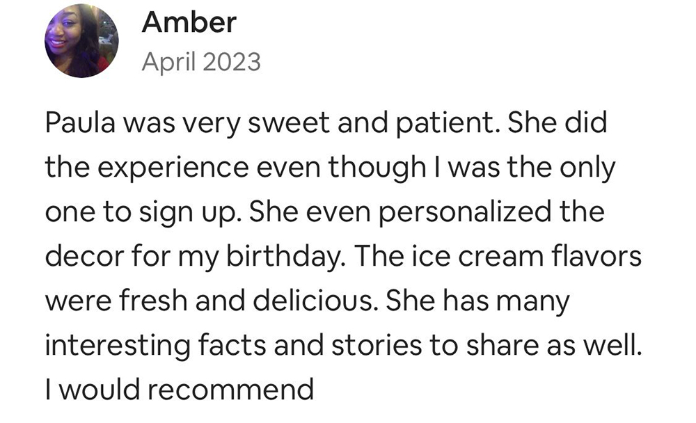Click the word Paula in the review
This screenshot has height=423, width=696.
(80, 122)
